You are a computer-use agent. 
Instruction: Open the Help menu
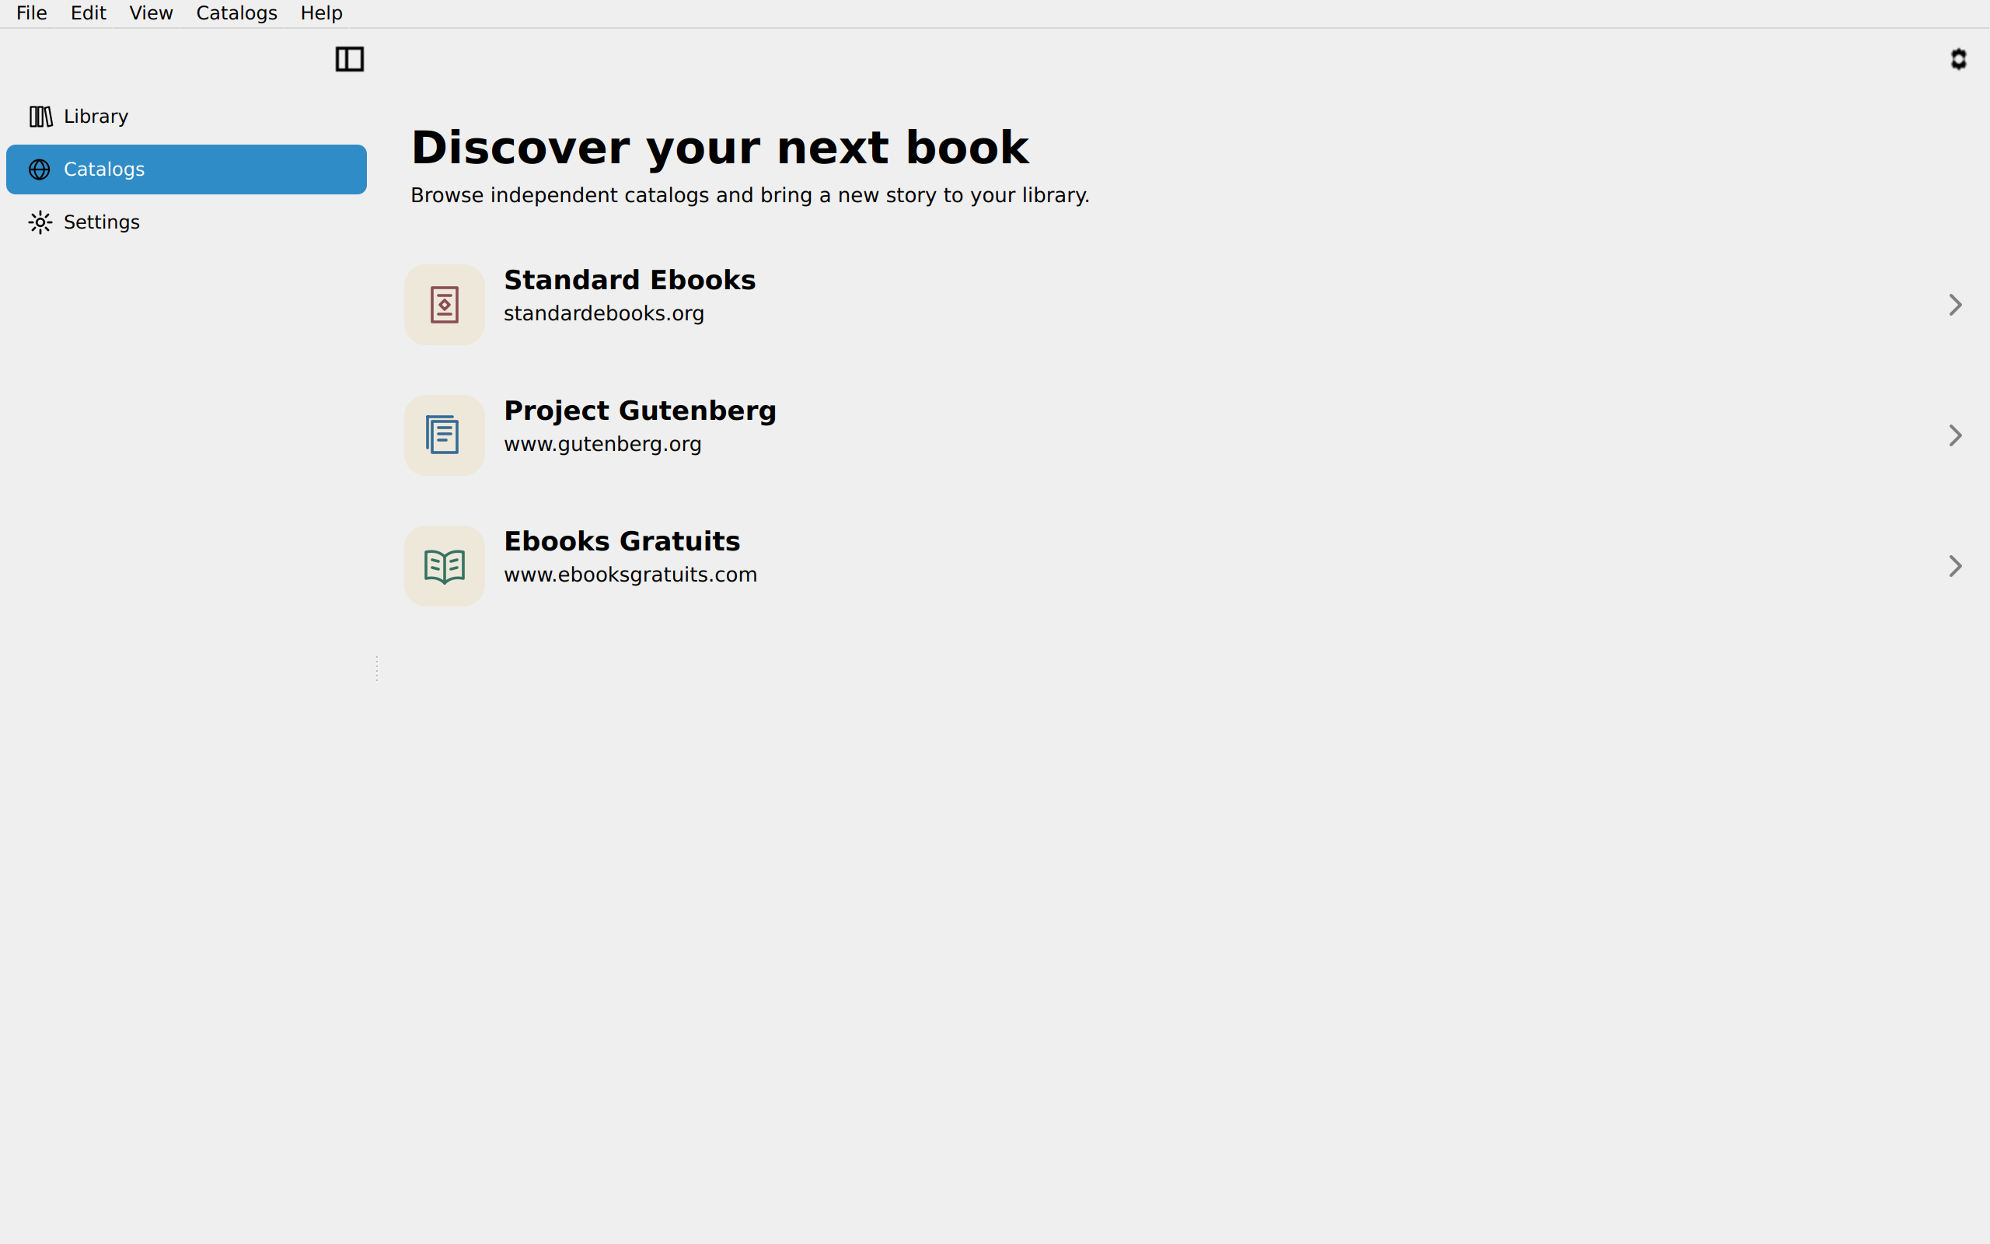[x=322, y=13]
